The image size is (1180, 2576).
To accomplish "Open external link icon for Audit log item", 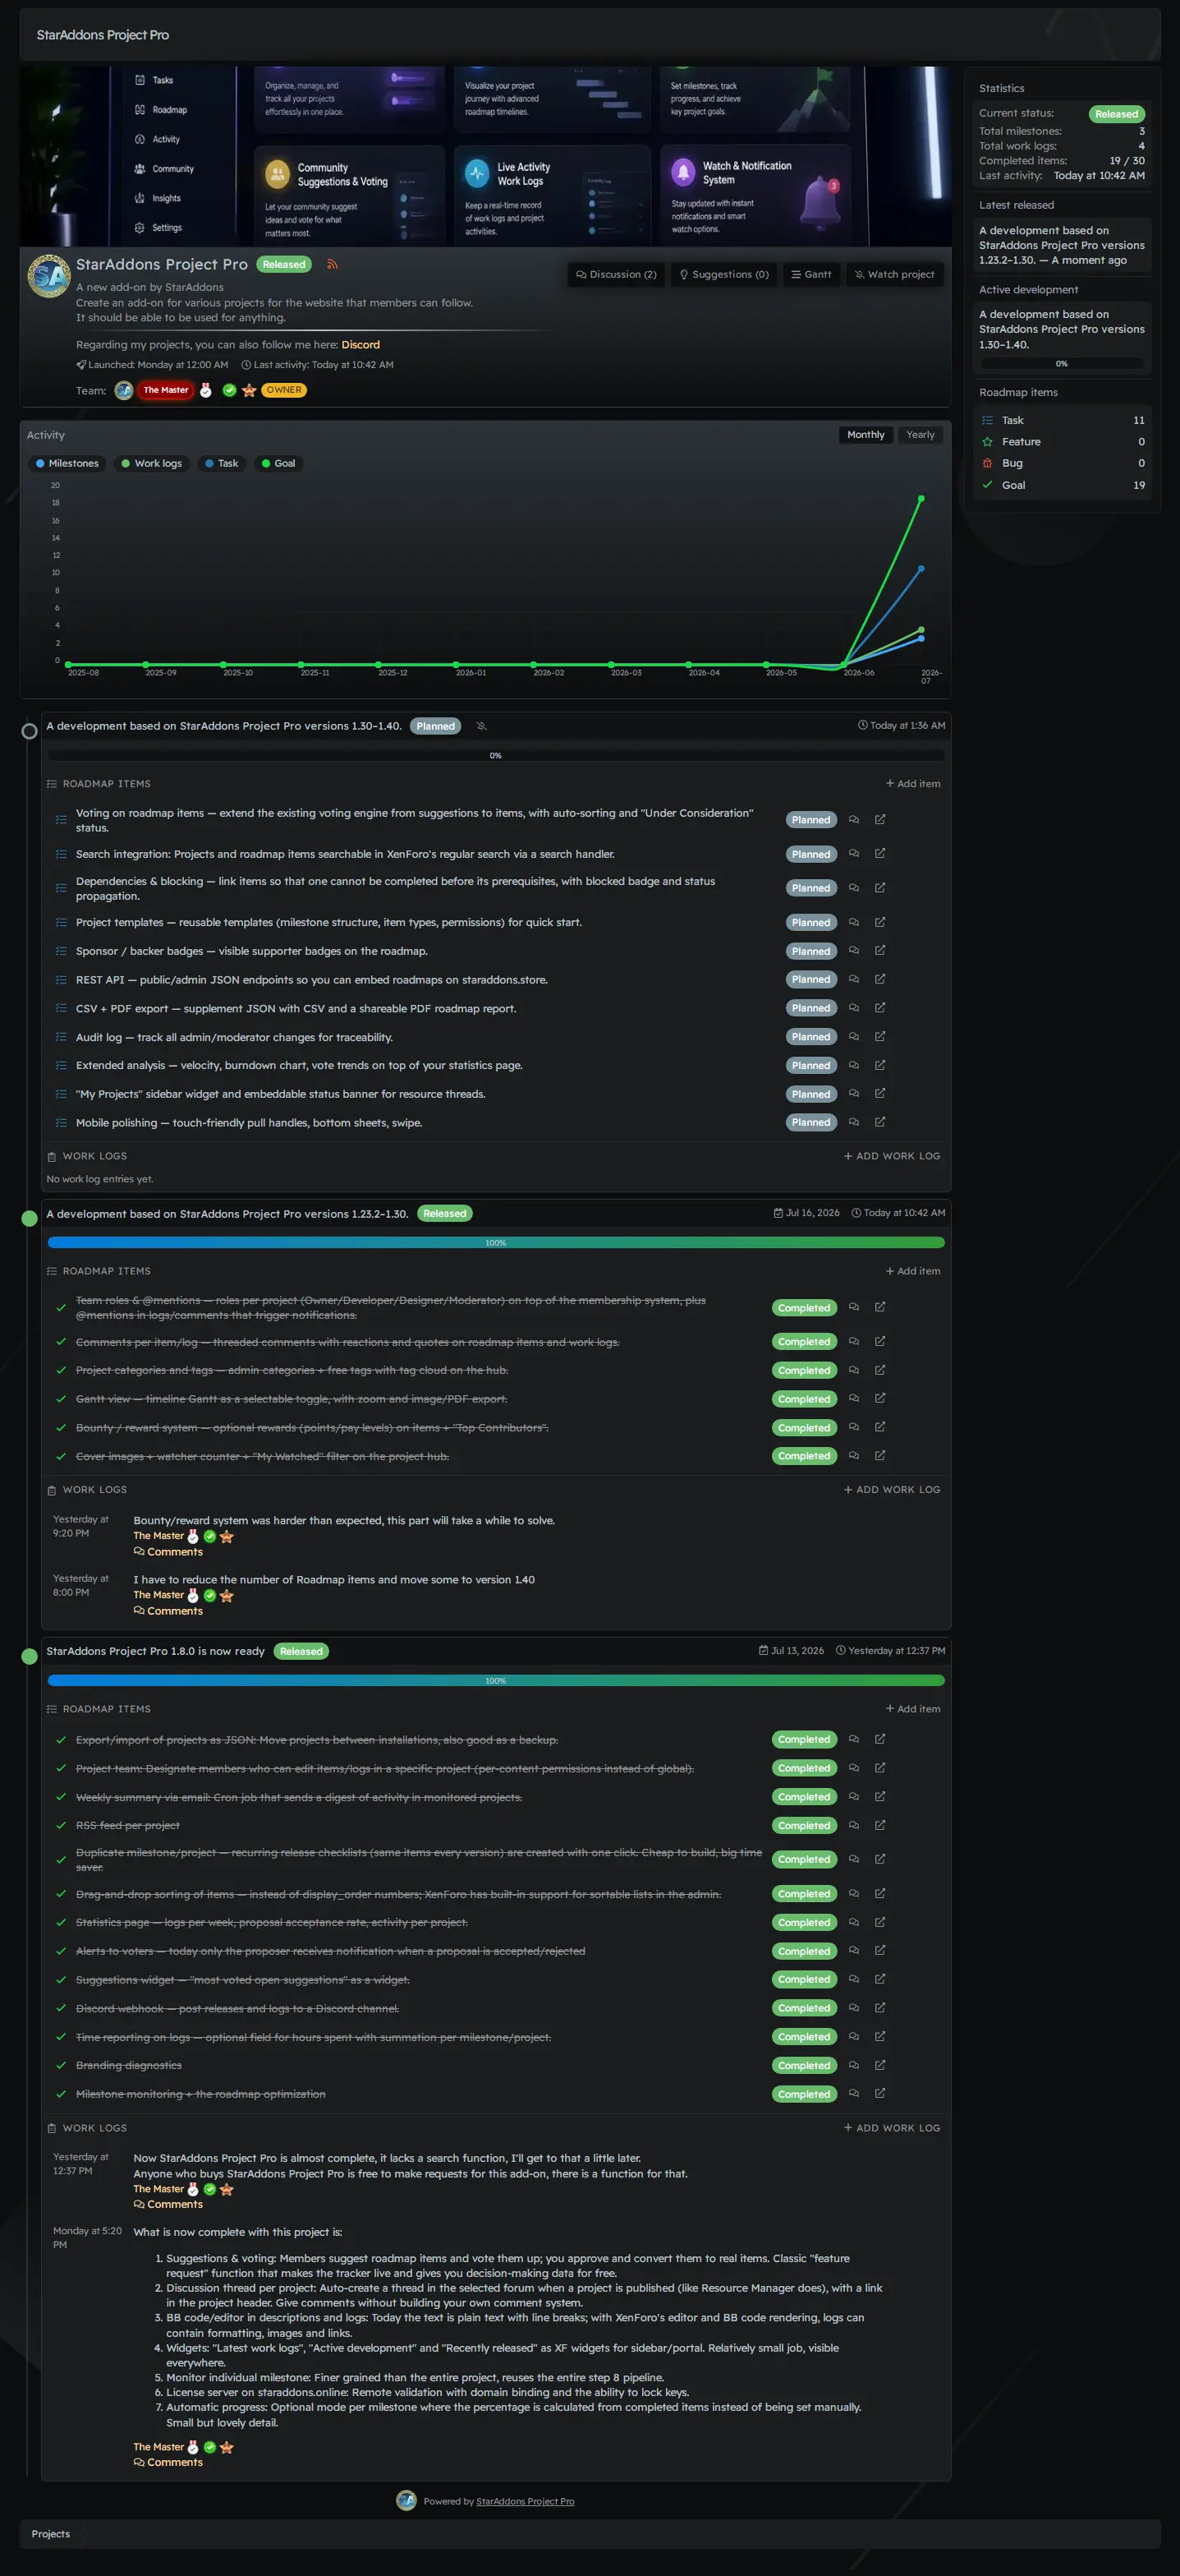I will pos(879,1037).
